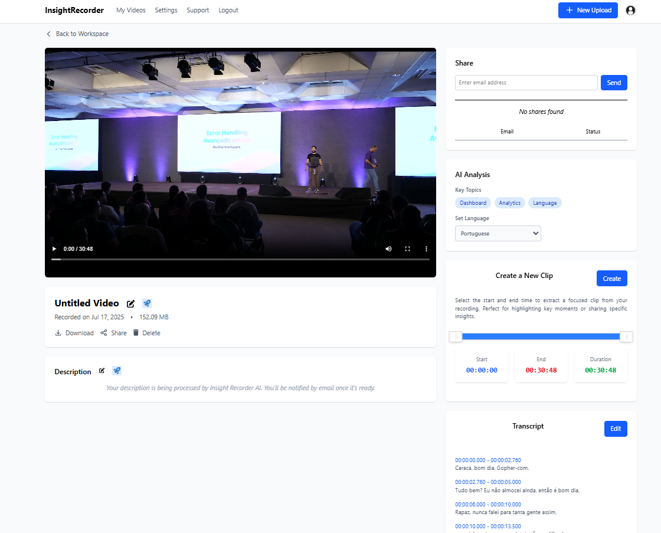Open My Videos page
This screenshot has width=661, height=533.
130,10
